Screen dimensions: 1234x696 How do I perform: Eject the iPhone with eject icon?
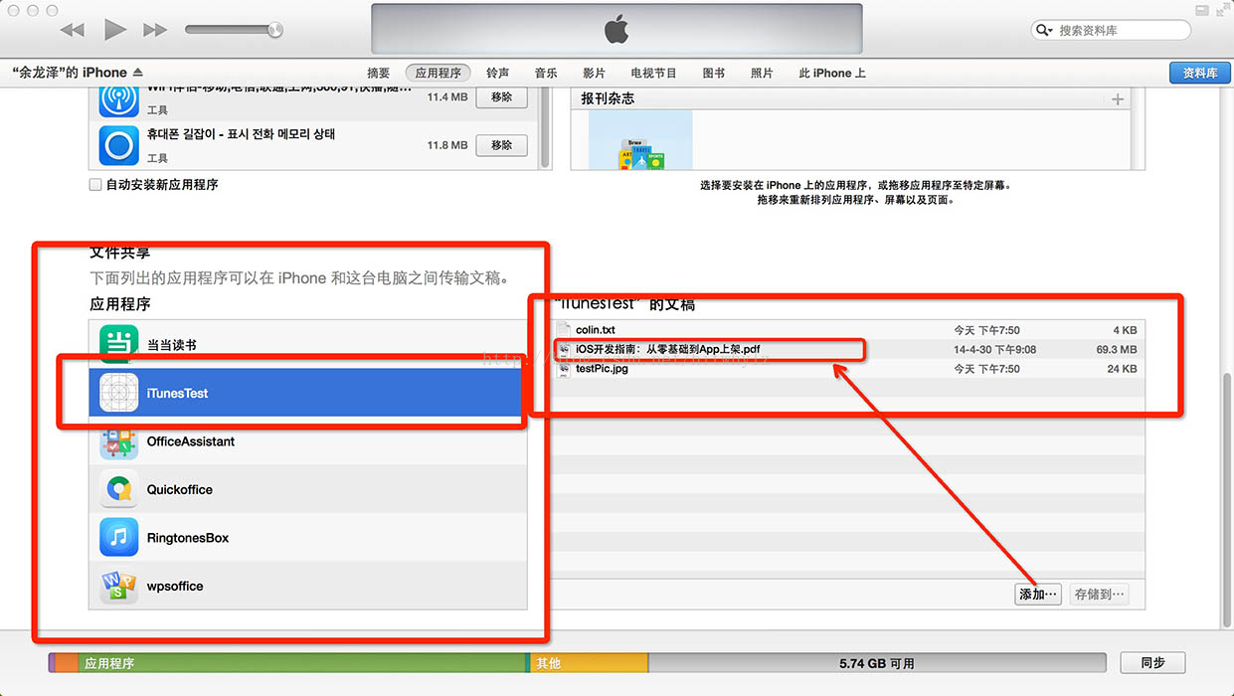137,73
